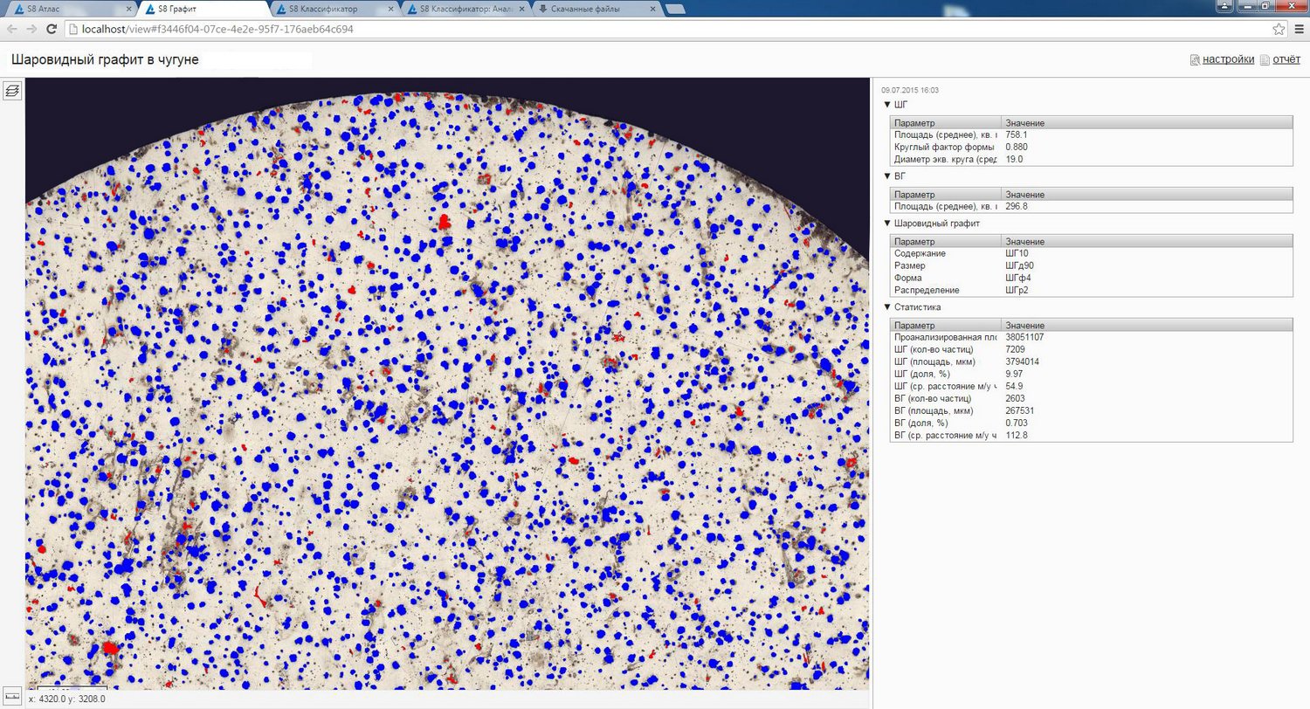Collapse the Статистика section
This screenshot has height=709, width=1310.
(x=887, y=307)
